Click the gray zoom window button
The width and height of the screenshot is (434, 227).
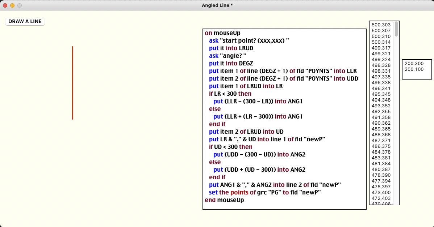click(20, 5)
